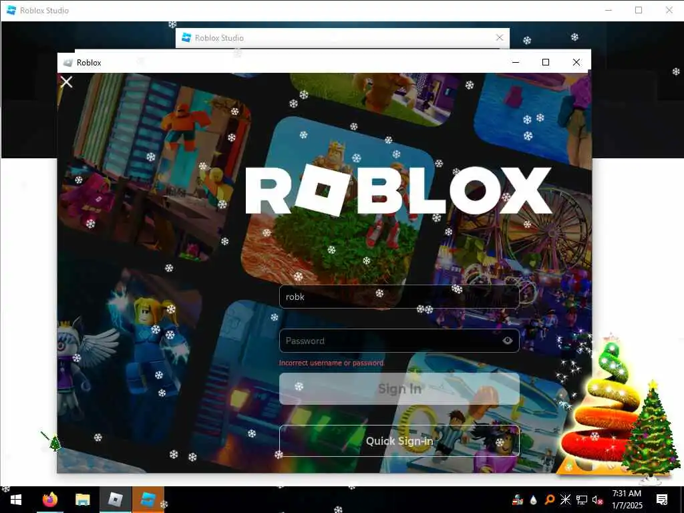Switch to Roblox Studio taskbar icon
This screenshot has height=513, width=684.
(x=148, y=500)
